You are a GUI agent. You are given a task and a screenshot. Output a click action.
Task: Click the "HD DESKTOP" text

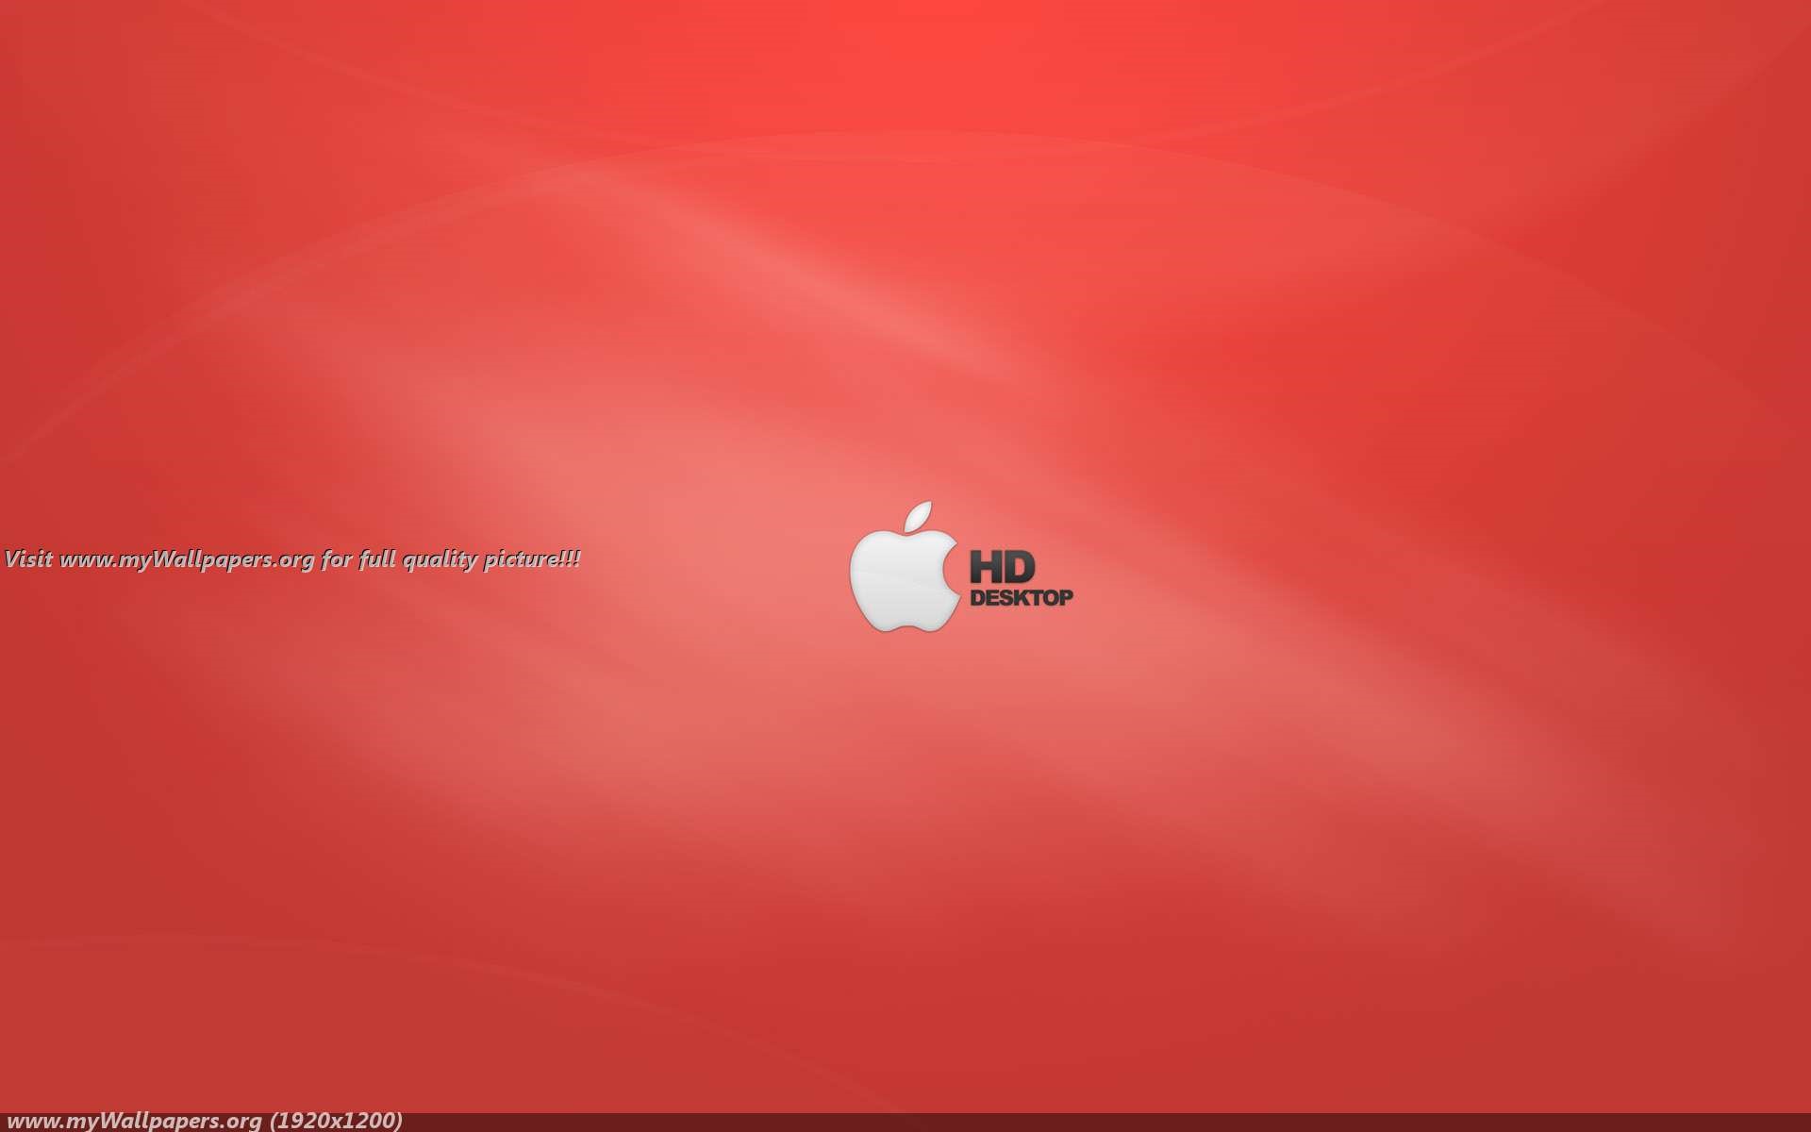pos(1022,578)
